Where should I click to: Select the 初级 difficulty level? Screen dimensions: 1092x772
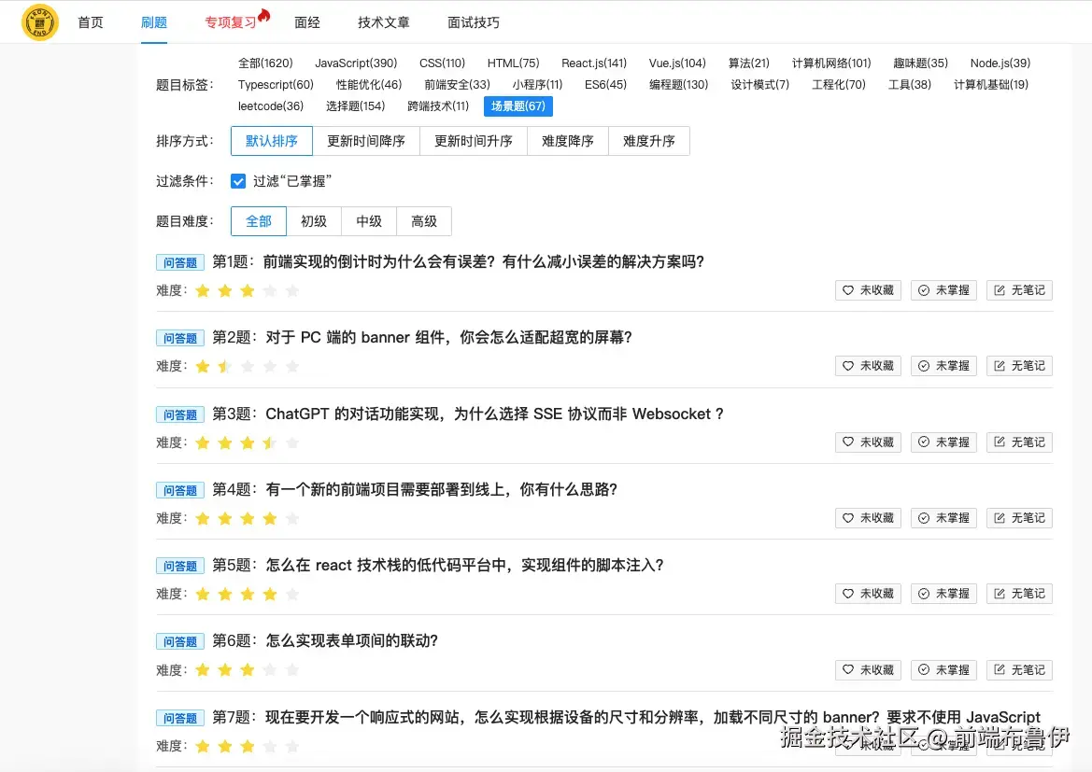[314, 221]
